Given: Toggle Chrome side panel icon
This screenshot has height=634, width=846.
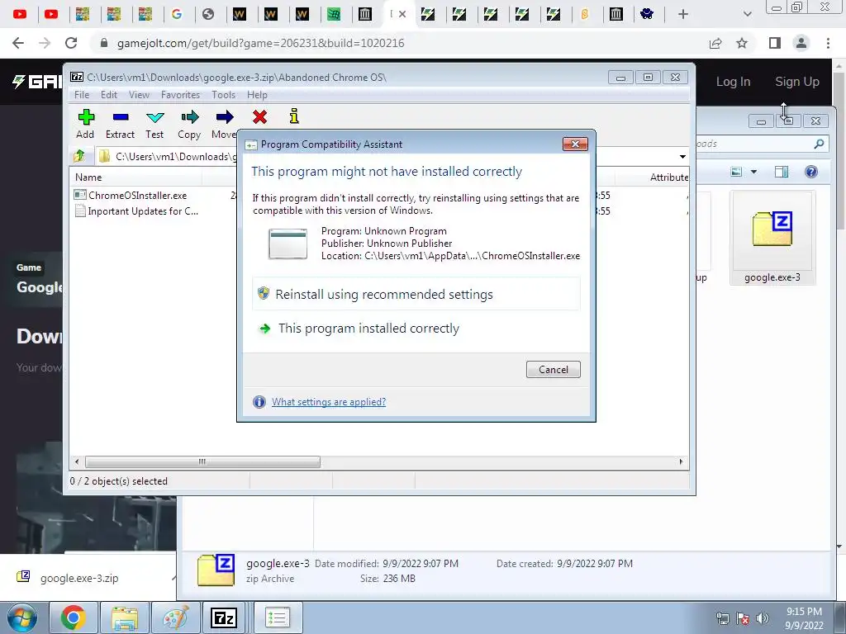Looking at the screenshot, I should tap(775, 43).
